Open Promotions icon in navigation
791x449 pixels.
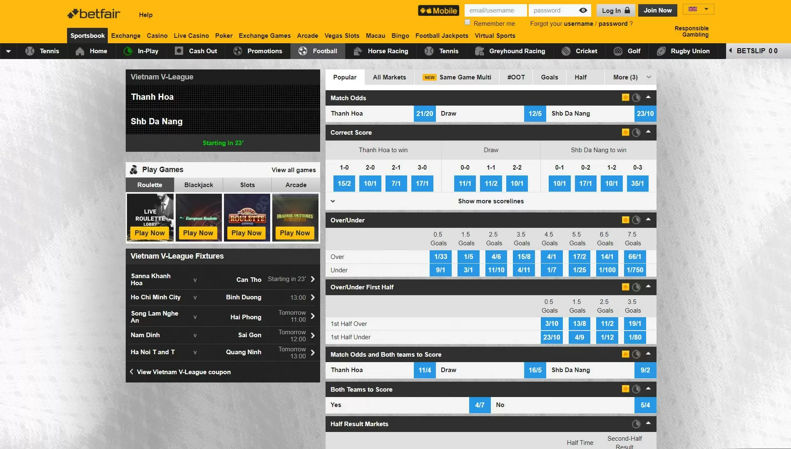click(x=238, y=51)
